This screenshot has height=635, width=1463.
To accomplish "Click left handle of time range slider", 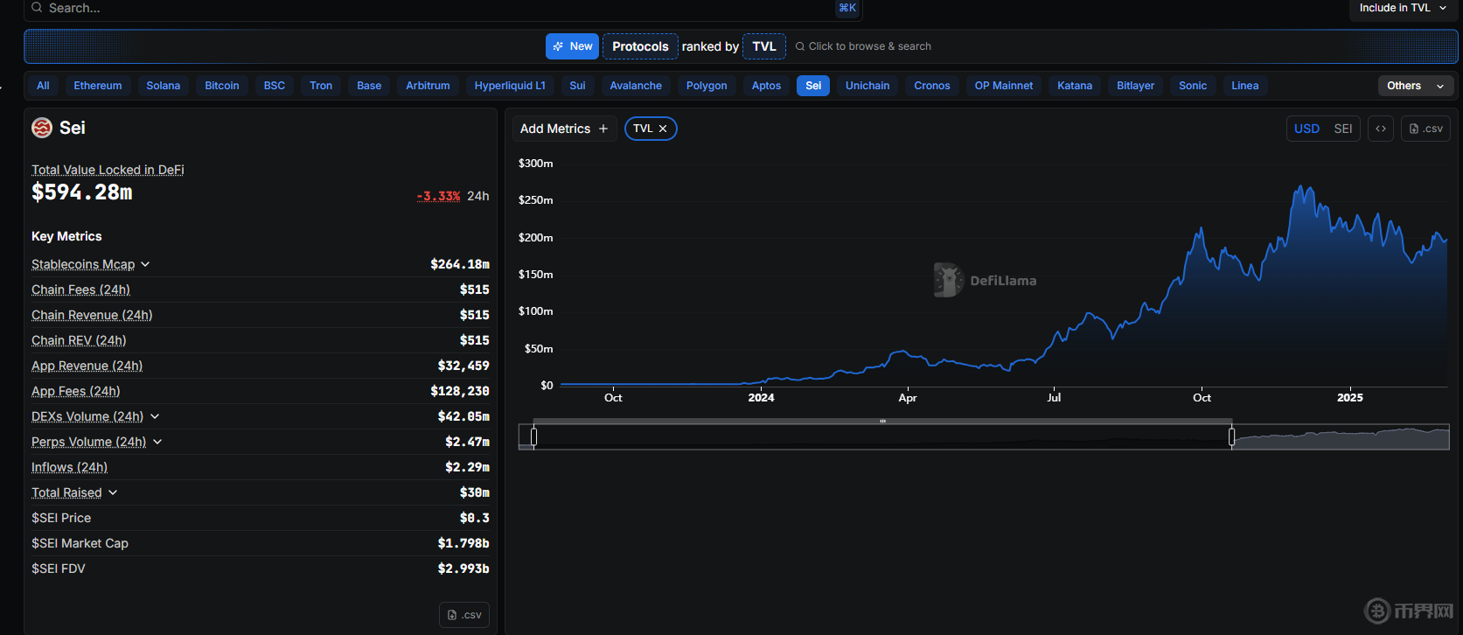I will (533, 436).
